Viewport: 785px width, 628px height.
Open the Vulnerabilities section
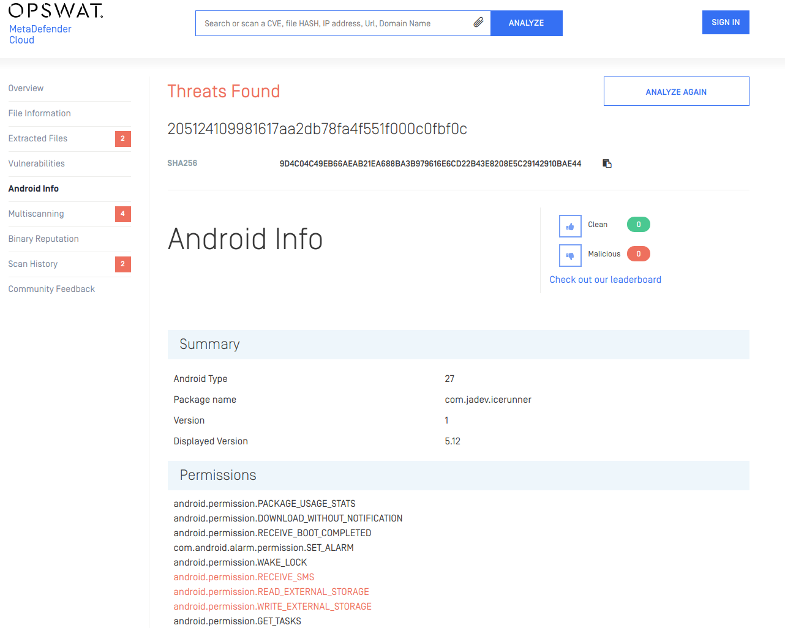tap(36, 163)
